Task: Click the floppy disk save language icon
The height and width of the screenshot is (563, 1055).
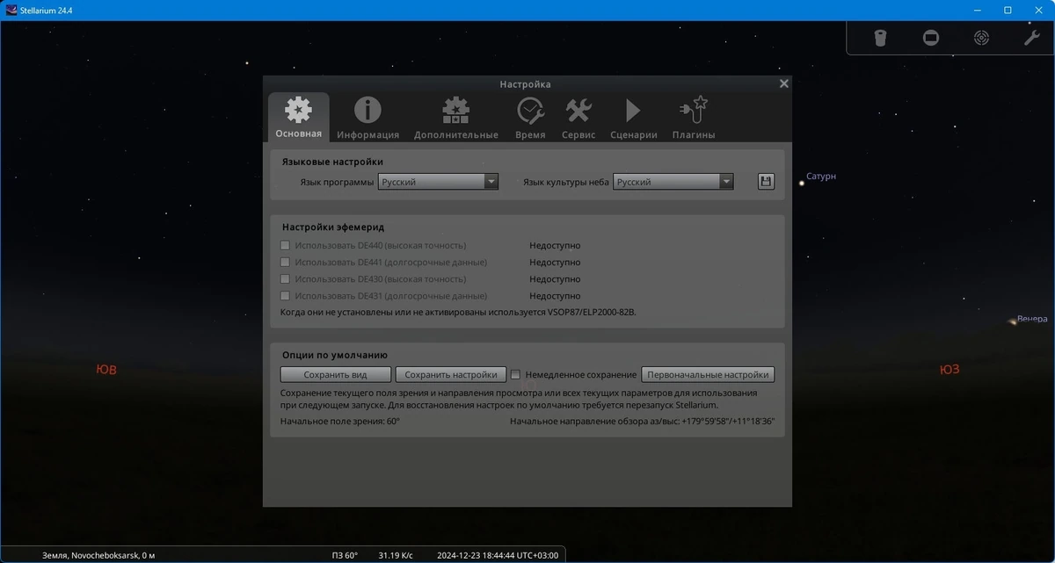Action: 766,182
